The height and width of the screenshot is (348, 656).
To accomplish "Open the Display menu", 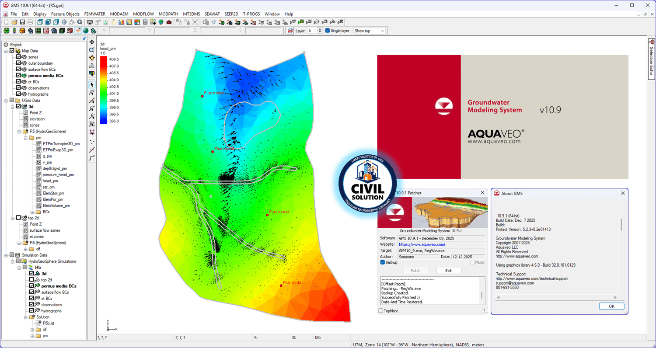I will point(40,14).
